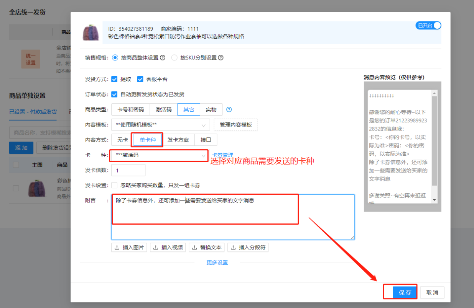The width and height of the screenshot is (474, 308).
Task: Click the 保存 button
Action: click(x=405, y=293)
